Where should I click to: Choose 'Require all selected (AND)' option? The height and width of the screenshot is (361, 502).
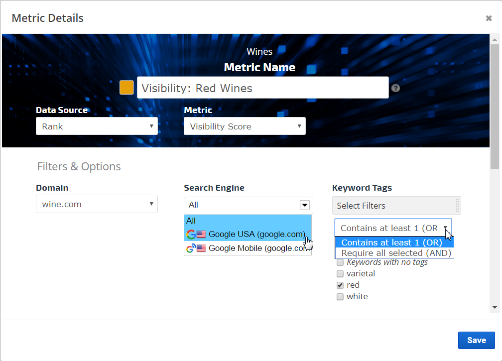(x=396, y=253)
